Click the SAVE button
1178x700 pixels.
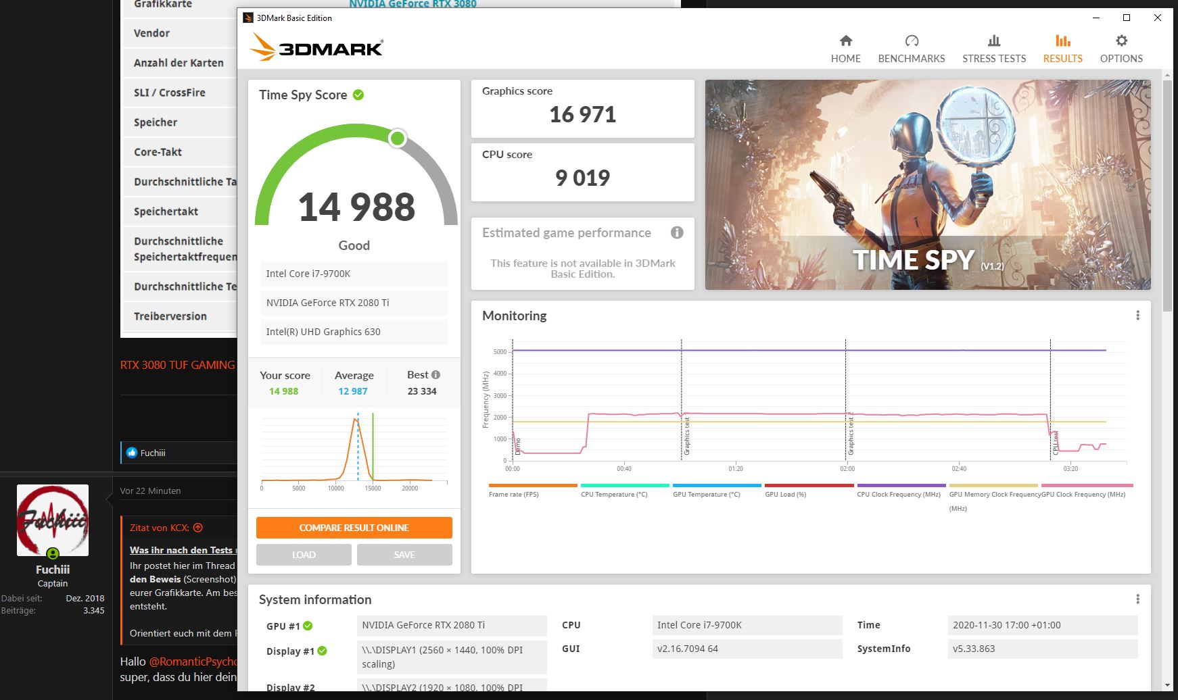click(x=404, y=555)
